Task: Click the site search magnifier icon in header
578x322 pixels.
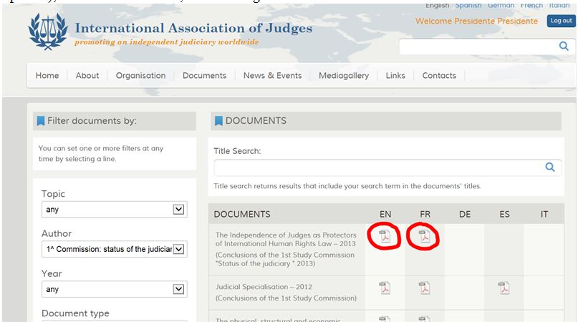Action: [x=564, y=46]
